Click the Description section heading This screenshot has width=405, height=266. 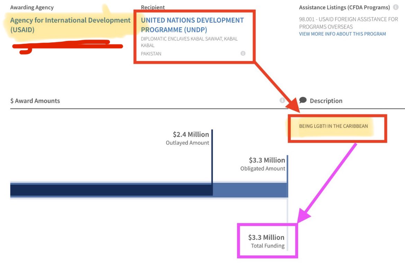(x=326, y=101)
